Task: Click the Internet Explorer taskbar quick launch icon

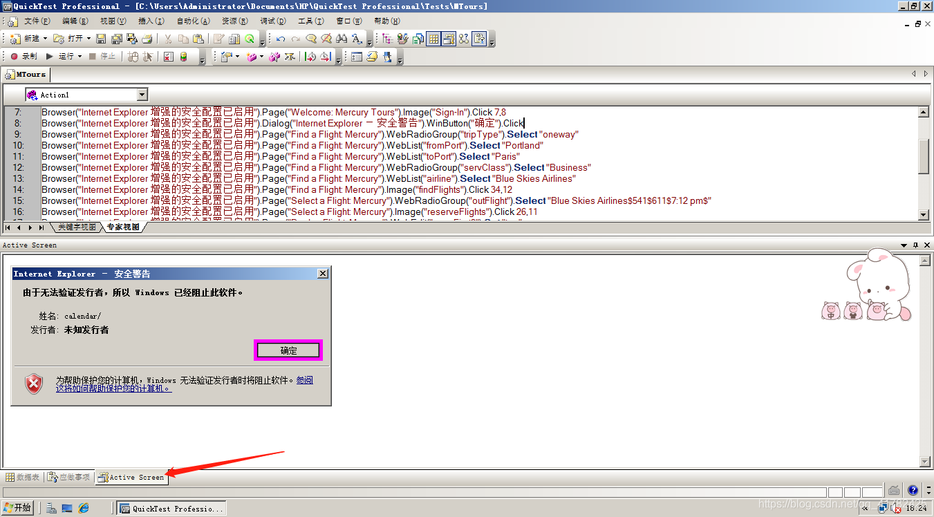Action: tap(84, 508)
